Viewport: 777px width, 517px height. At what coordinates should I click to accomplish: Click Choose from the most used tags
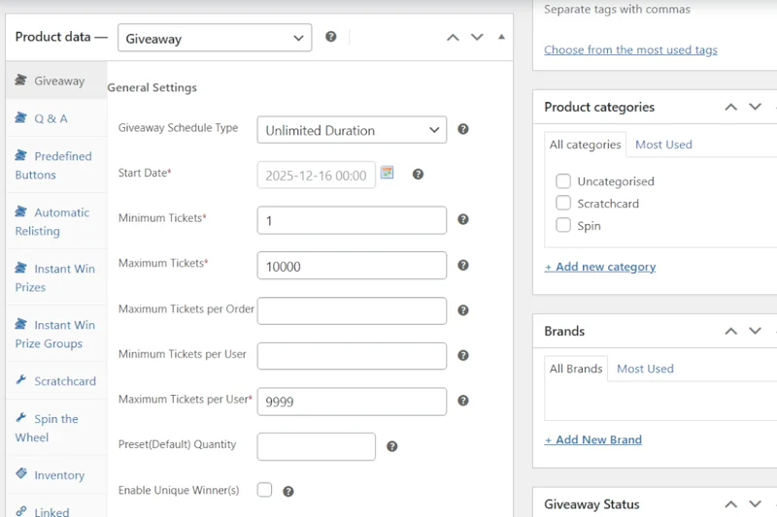(x=630, y=49)
